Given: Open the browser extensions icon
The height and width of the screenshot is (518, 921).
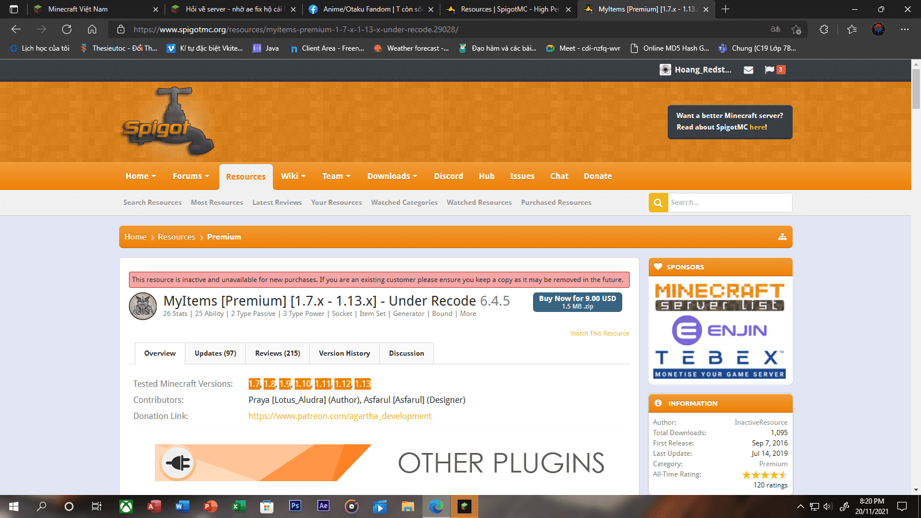Looking at the screenshot, I should point(824,29).
